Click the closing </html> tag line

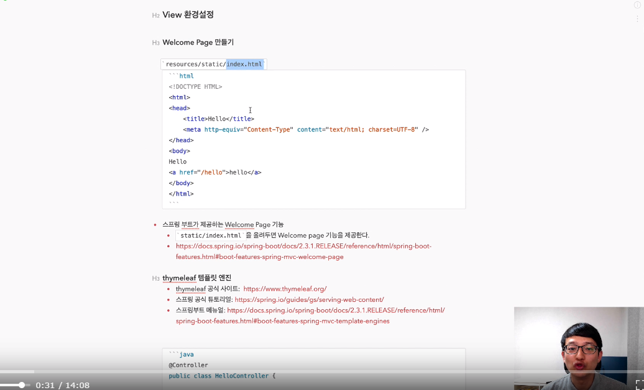(x=181, y=194)
